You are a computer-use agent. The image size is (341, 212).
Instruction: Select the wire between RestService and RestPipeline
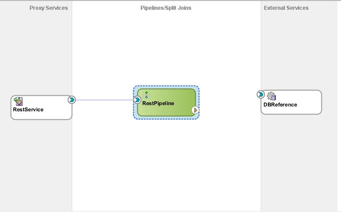104,100
